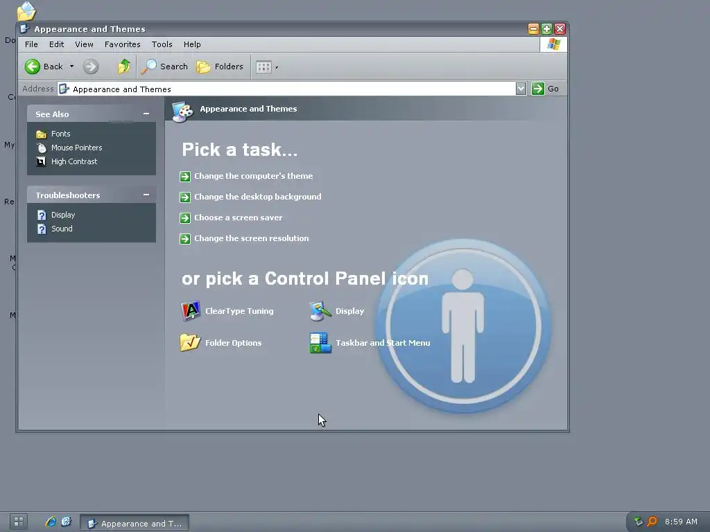The image size is (710, 532).
Task: Select Change the desktop background task
Action: pos(258,197)
